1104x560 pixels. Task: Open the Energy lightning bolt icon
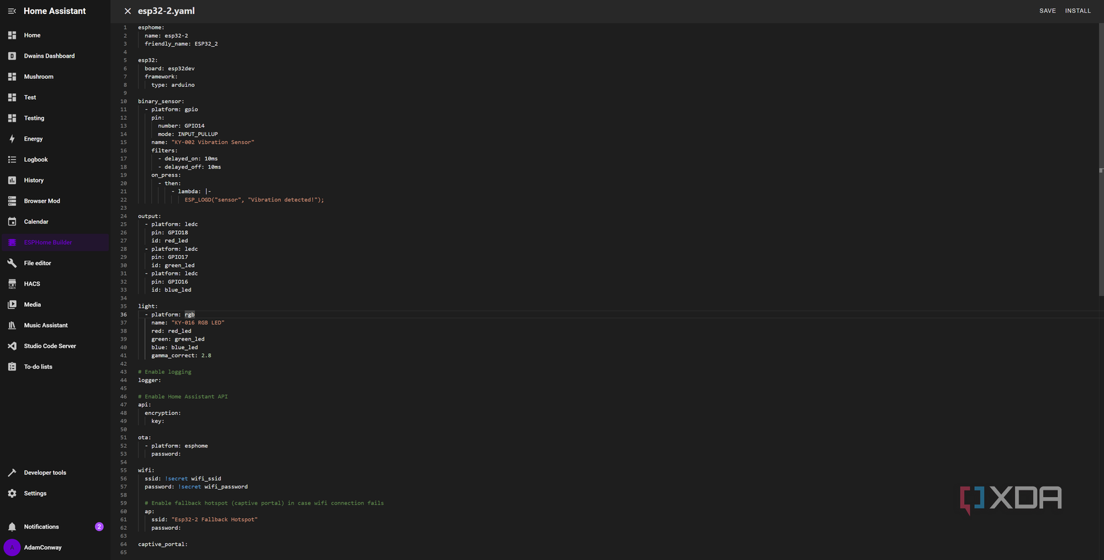point(12,138)
